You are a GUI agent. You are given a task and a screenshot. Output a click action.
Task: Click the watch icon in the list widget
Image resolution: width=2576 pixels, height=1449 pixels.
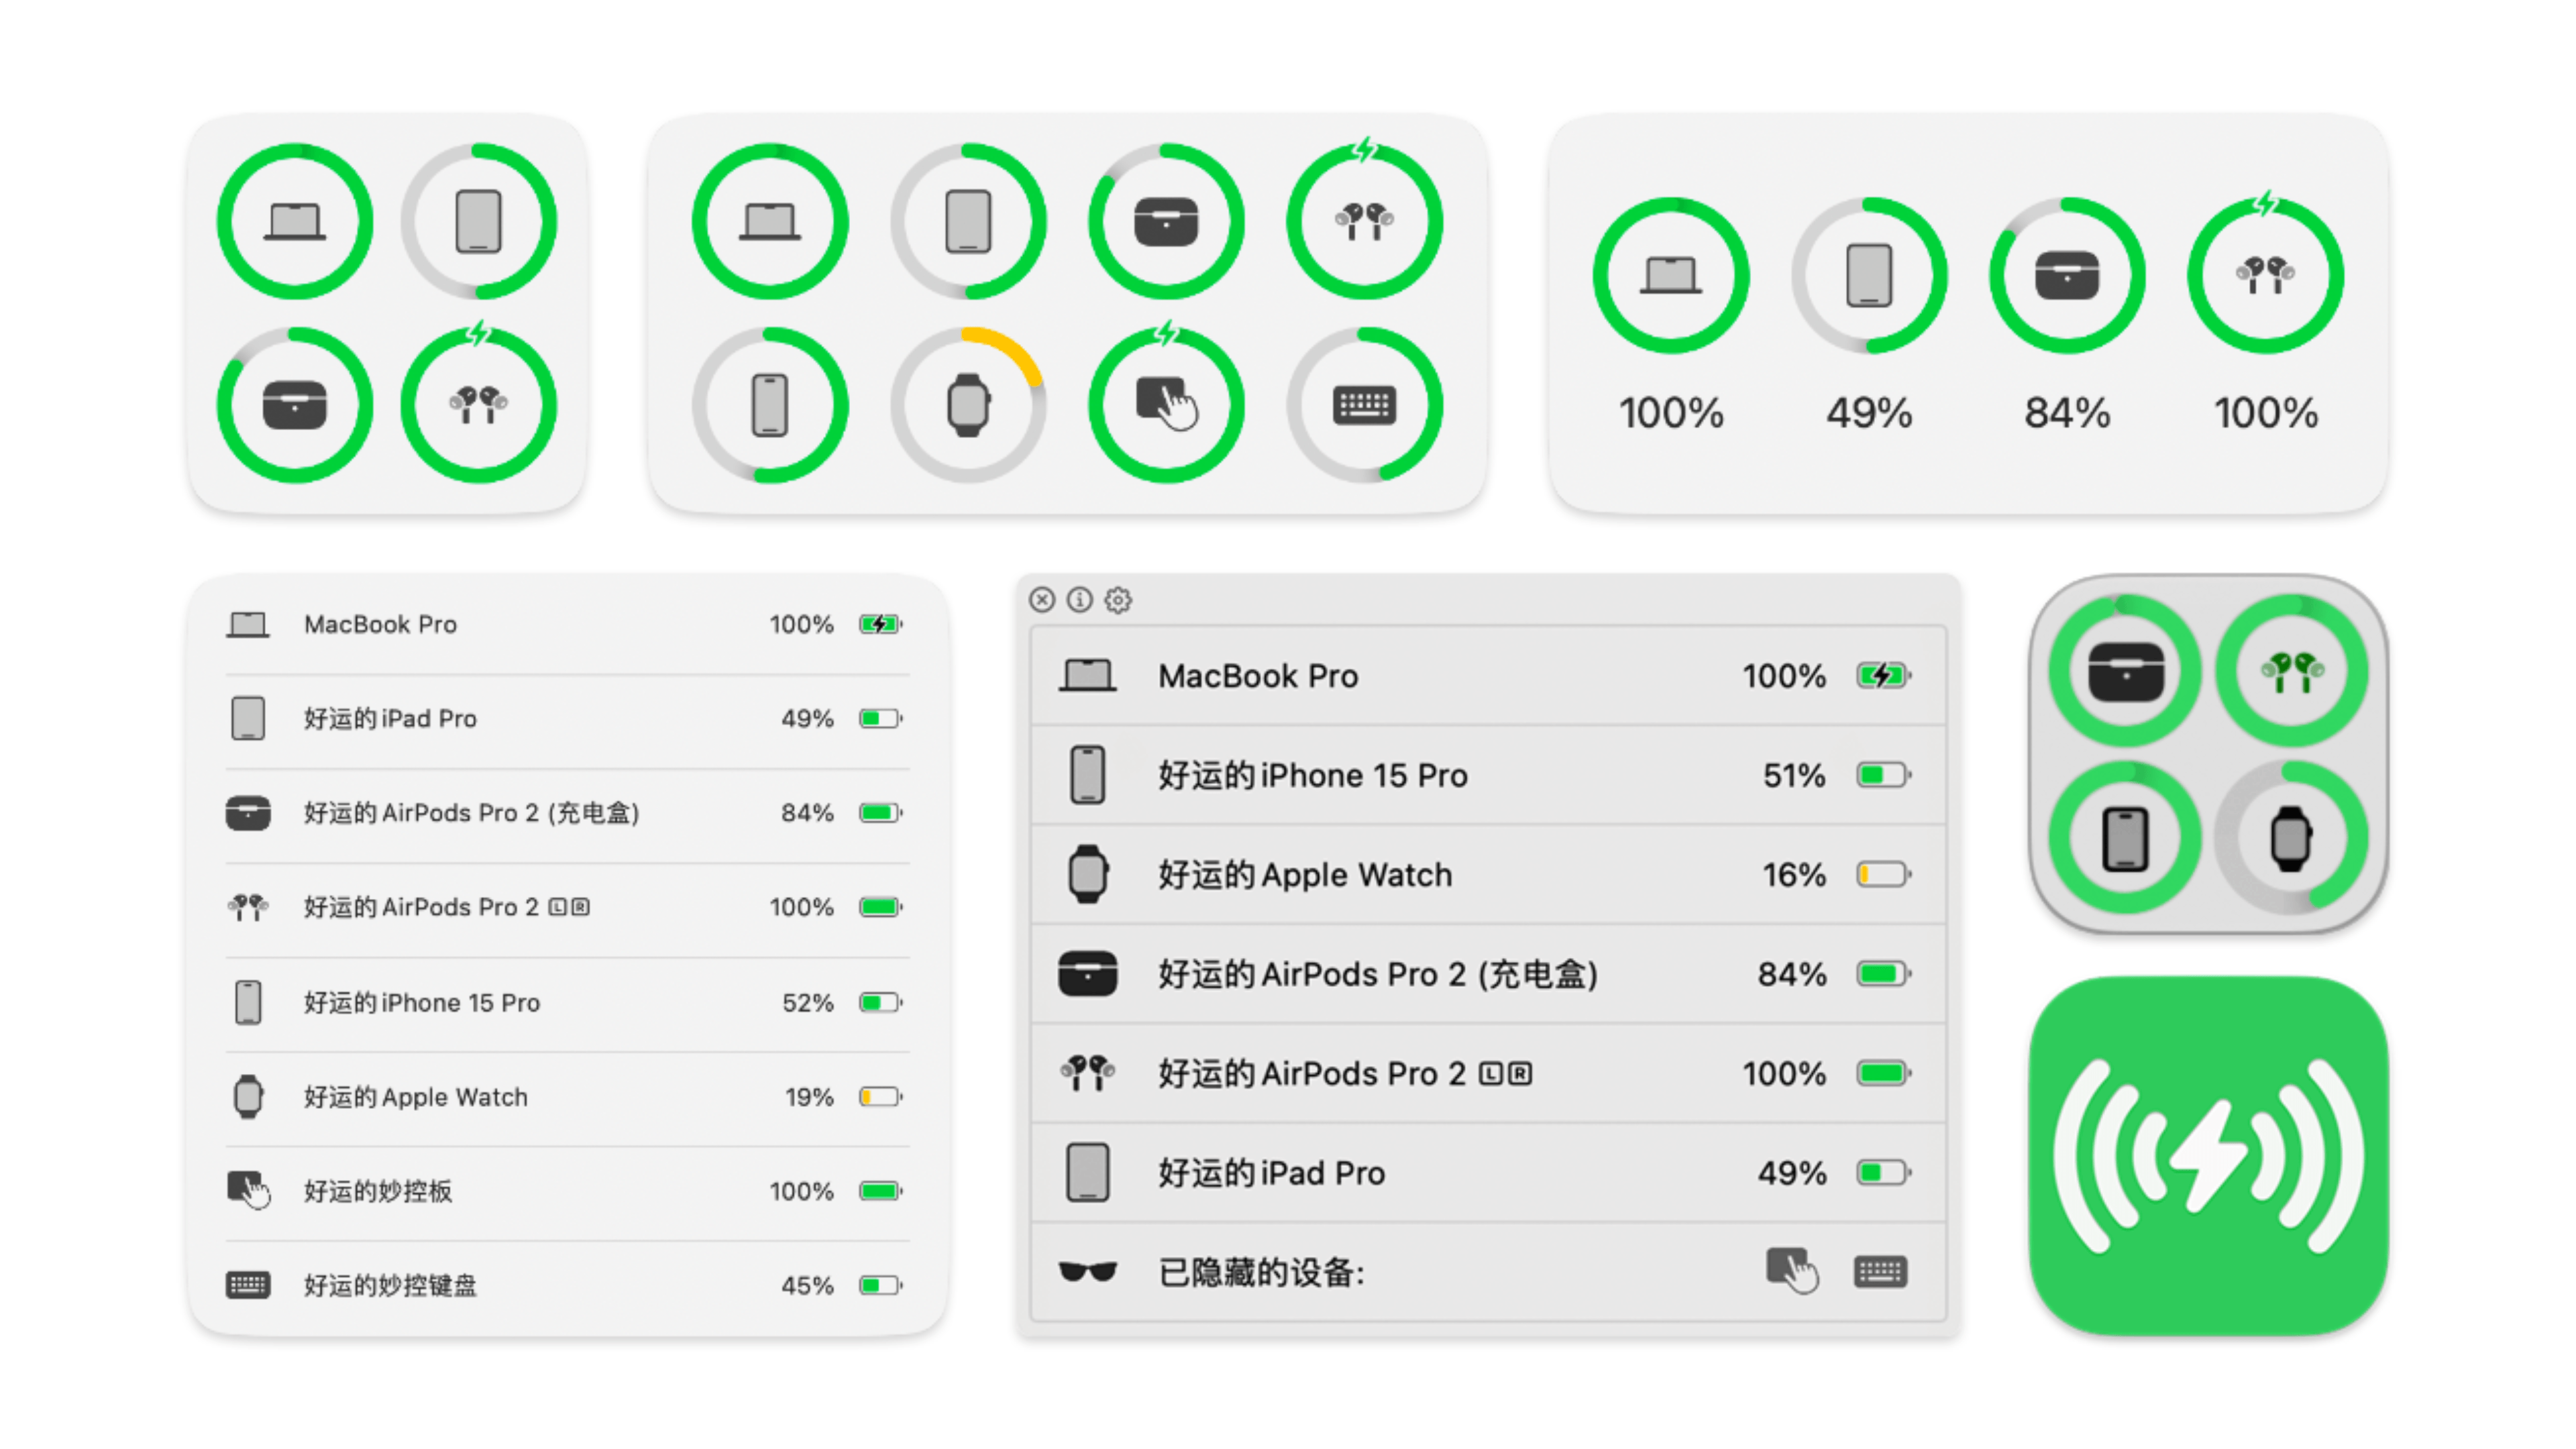(248, 1097)
